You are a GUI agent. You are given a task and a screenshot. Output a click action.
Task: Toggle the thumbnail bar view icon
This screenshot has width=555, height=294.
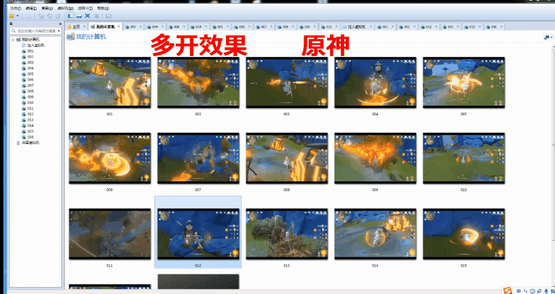79,16
